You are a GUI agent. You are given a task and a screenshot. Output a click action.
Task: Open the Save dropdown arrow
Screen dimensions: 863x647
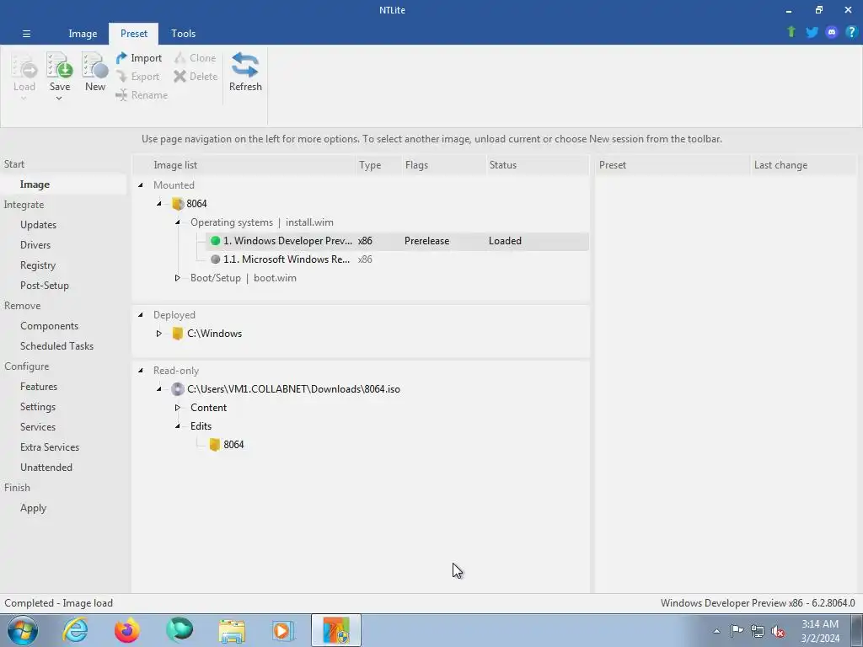point(59,99)
